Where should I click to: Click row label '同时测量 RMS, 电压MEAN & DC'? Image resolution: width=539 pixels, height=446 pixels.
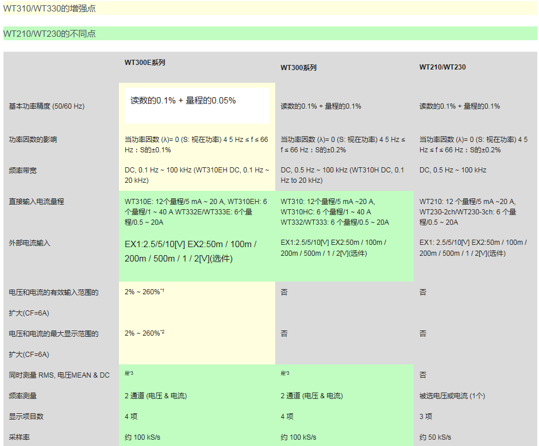tap(59, 375)
